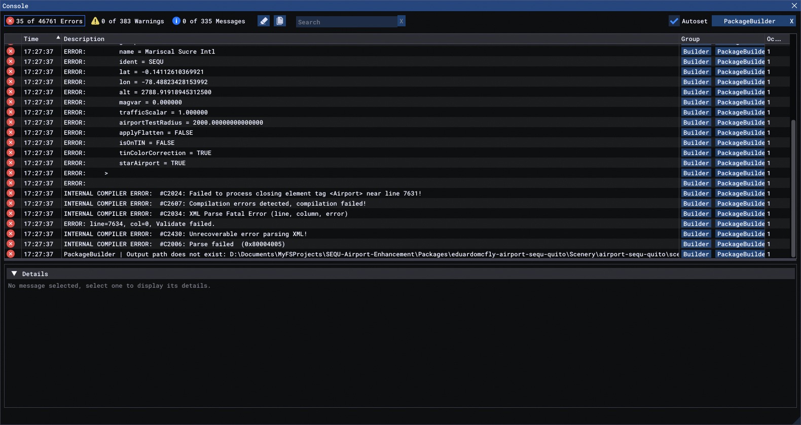This screenshot has height=425, width=801.
Task: Clear the search box X button
Action: pos(402,21)
